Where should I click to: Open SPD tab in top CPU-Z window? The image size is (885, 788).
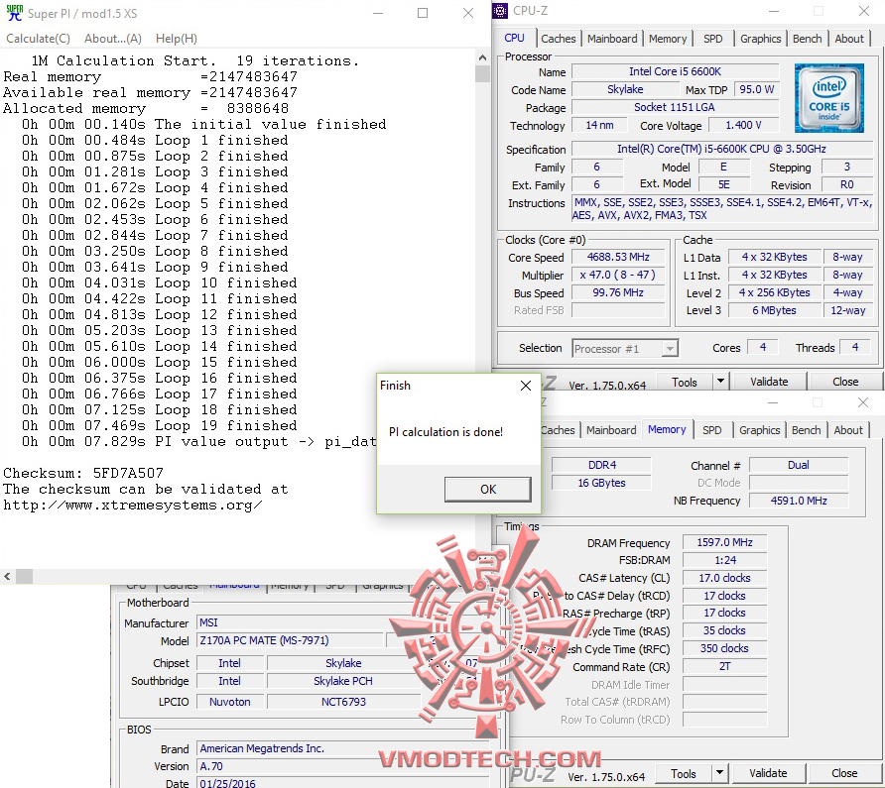click(712, 39)
